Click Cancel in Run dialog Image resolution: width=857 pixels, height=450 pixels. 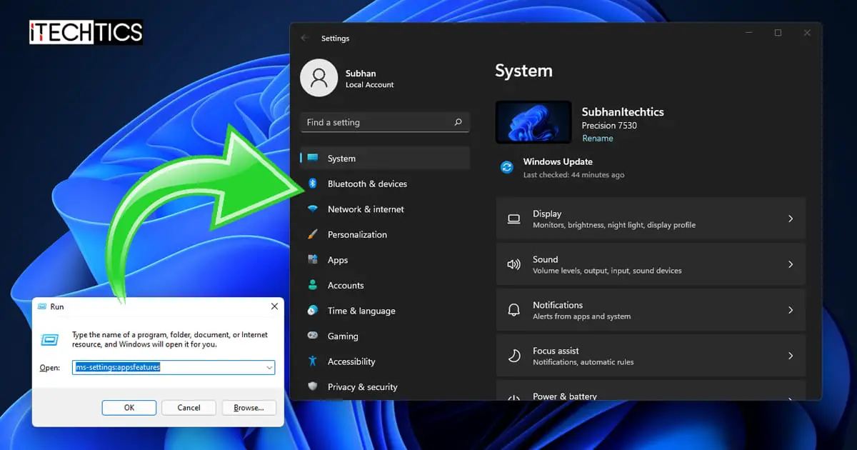coord(189,407)
